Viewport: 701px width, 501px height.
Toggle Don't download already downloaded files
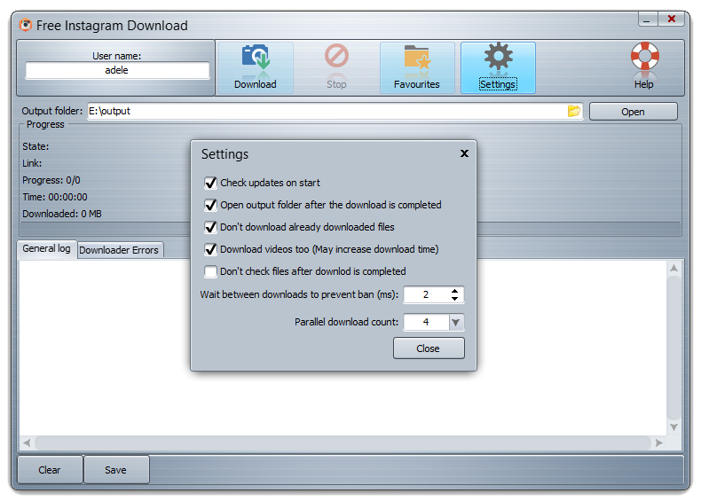[210, 227]
